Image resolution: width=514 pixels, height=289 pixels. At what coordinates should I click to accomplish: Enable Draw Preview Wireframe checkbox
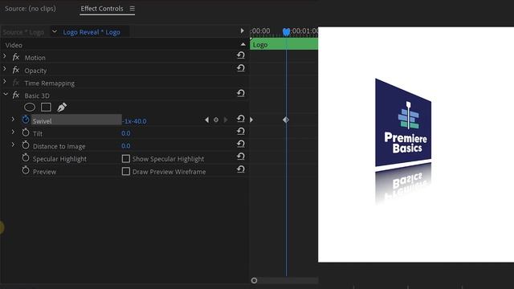126,171
